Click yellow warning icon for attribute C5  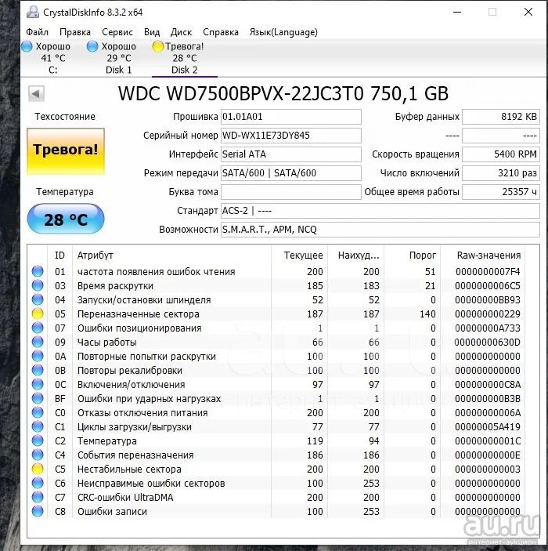(x=38, y=469)
